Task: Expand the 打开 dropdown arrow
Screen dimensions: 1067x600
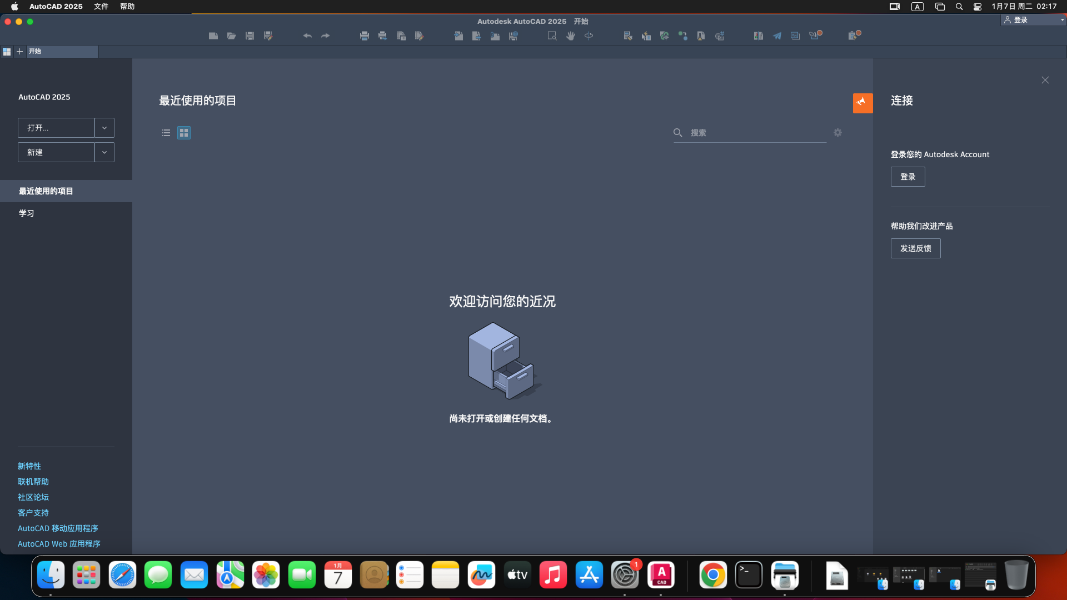Action: 104,128
